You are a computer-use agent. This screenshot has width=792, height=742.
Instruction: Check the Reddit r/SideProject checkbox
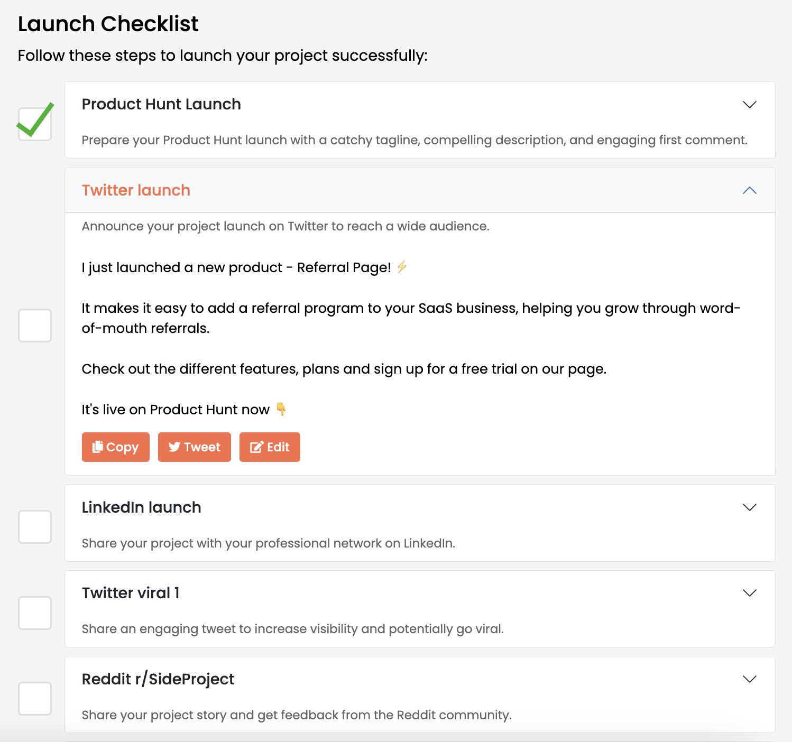[x=35, y=699]
